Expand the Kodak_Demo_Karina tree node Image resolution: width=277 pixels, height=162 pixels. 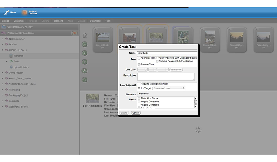point(2,78)
